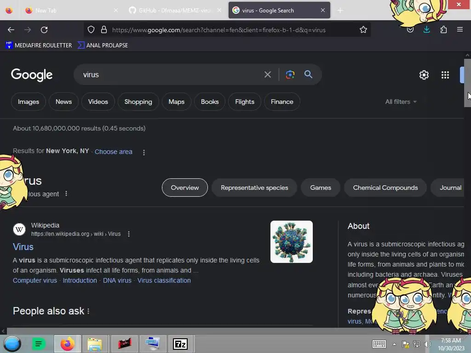Filter results by Shopping
The image size is (471, 353).
click(x=138, y=102)
